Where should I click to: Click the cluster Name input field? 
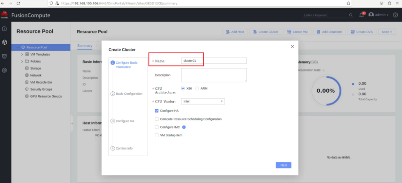coord(214,61)
